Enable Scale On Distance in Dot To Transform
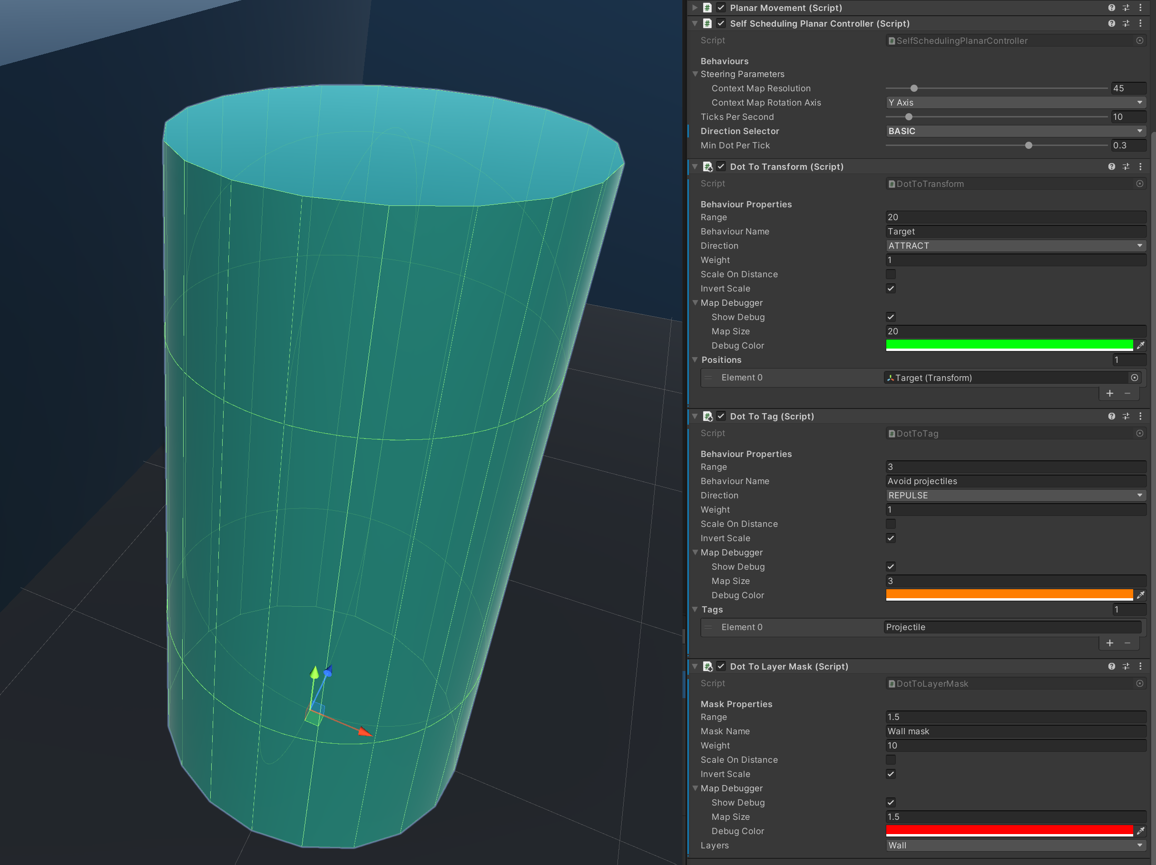 891,274
